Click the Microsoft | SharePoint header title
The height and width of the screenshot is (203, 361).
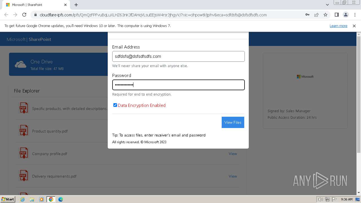(x=29, y=39)
